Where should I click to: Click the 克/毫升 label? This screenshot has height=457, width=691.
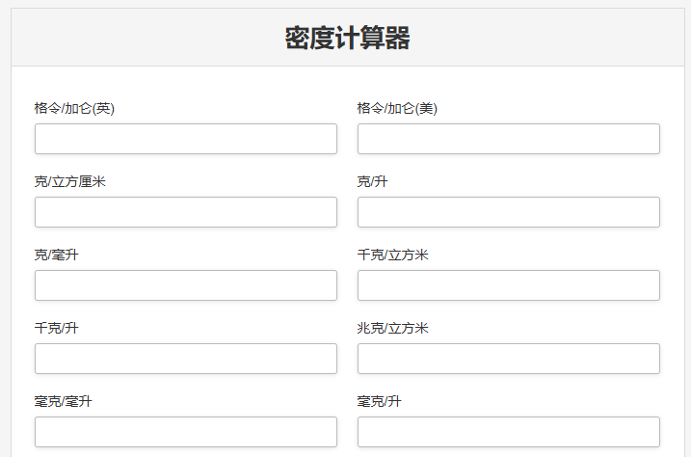click(57, 255)
